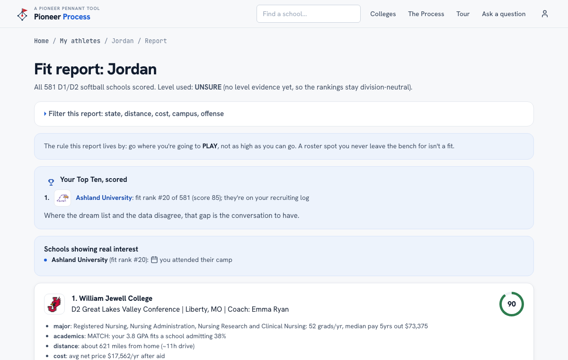568x360 pixels.
Task: Click 'you attended their camp' text
Action: (x=196, y=260)
